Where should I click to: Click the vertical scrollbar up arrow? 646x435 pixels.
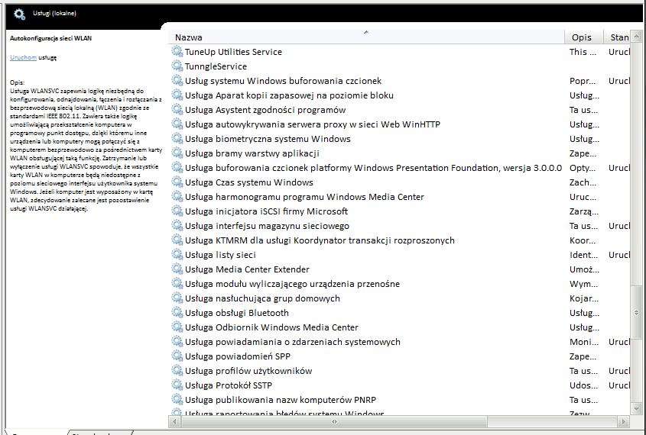click(x=637, y=37)
